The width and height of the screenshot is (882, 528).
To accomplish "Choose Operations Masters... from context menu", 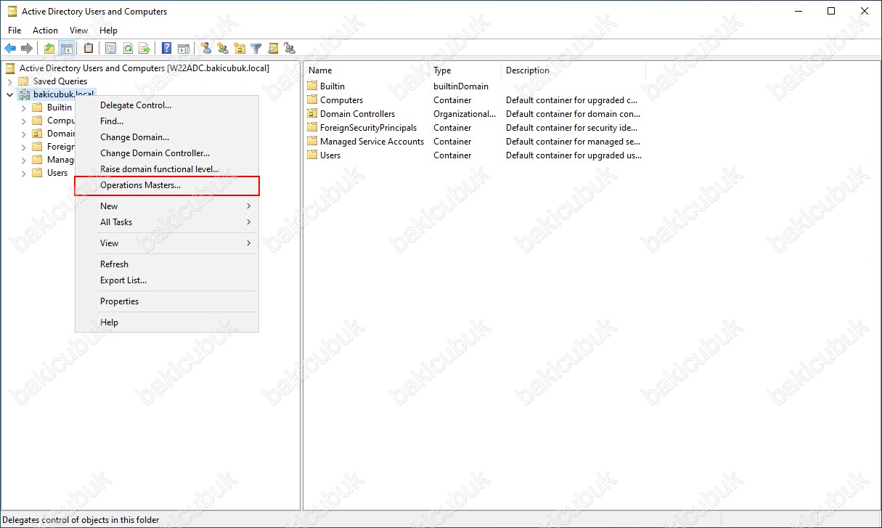I will click(x=166, y=185).
